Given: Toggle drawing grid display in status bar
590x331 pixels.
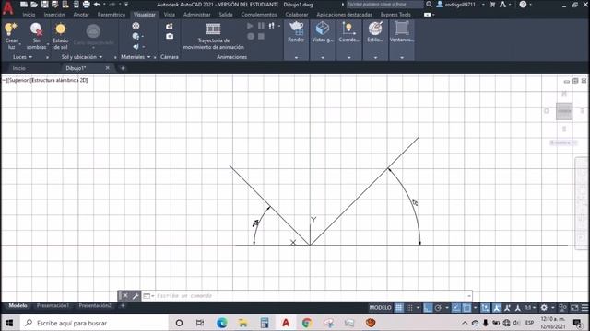Looking at the screenshot, I should point(398,308).
